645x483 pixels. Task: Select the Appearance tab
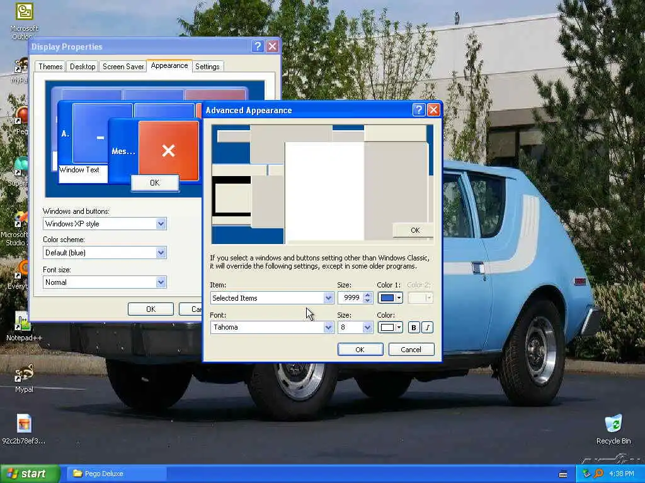tap(169, 65)
